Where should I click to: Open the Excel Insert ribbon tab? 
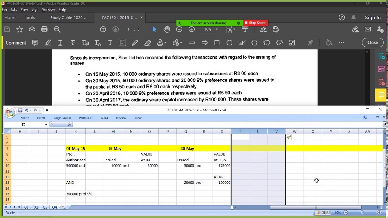pos(41,118)
